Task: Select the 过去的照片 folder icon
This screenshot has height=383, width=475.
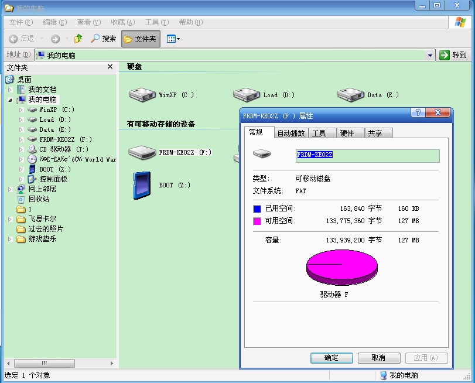Action: coord(21,229)
